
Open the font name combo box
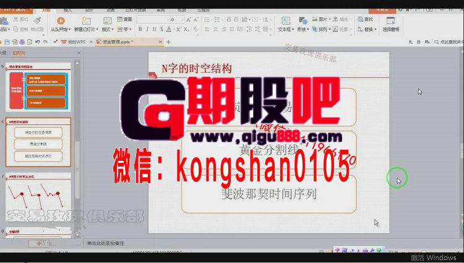click(152, 20)
